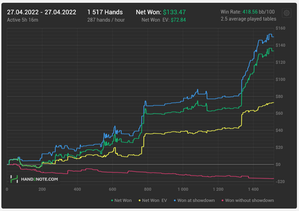This screenshot has width=299, height=211.
Task: Click the 200 x-axis label
Action: pyautogui.click(x=42, y=189)
